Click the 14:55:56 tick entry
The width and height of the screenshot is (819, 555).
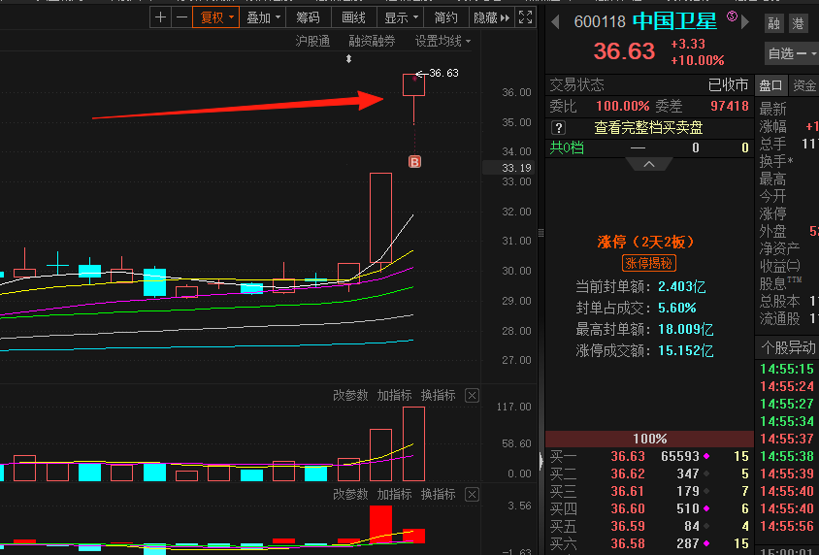(787, 526)
